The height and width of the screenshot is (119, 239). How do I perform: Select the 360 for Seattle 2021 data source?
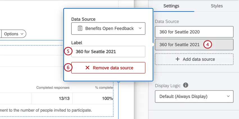[179, 45]
